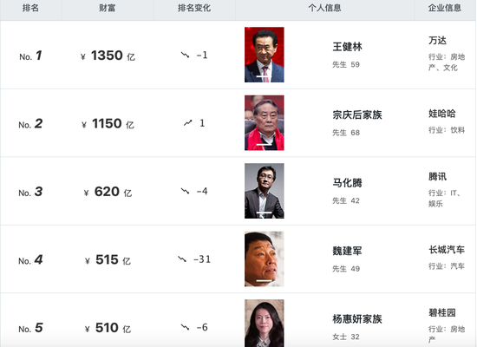
Task: Click the downward trend arrow beside -4
Action: [x=185, y=191]
